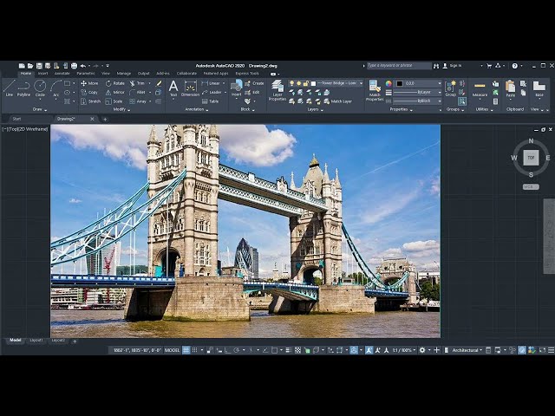Click the Trim tool
This screenshot has width=555, height=416.
137,83
